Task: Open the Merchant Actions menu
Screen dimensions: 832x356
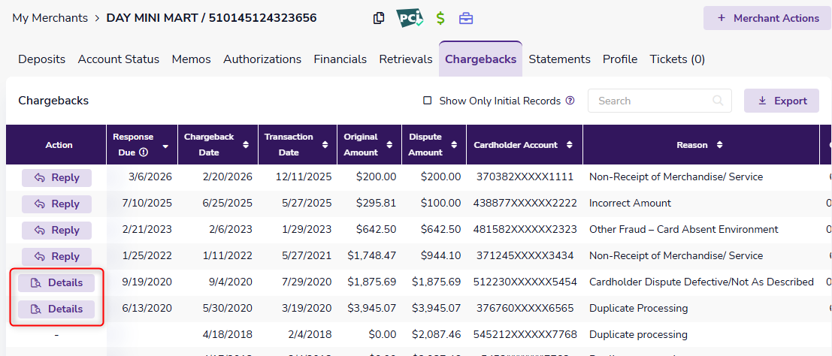Action: coord(767,18)
